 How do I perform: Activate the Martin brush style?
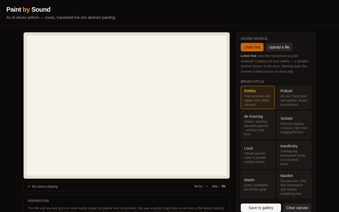click(x=258, y=184)
